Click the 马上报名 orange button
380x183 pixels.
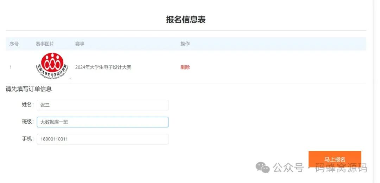pyautogui.click(x=335, y=159)
